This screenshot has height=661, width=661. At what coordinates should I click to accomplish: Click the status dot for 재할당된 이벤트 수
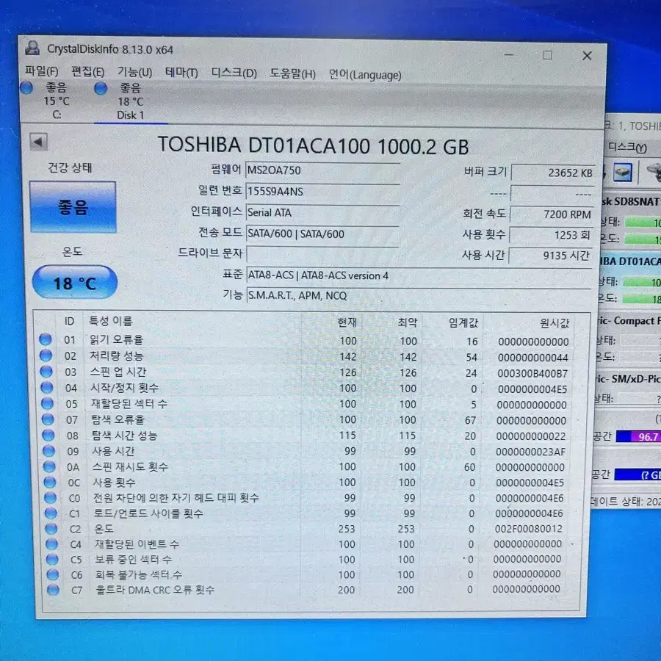(51, 543)
